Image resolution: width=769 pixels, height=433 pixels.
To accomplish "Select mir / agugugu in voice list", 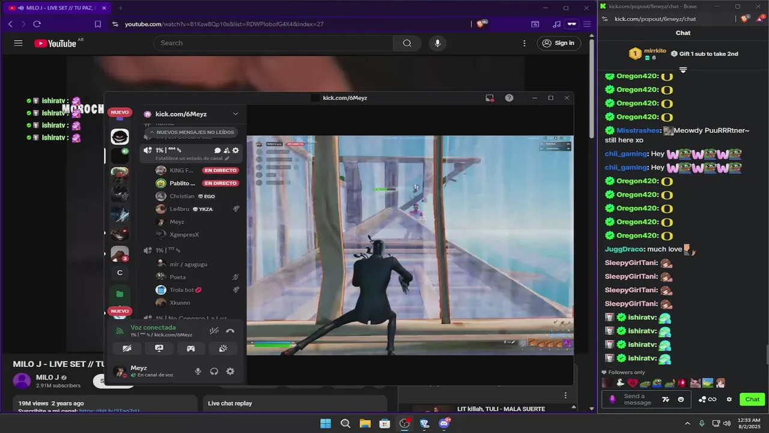I will tap(197, 264).
